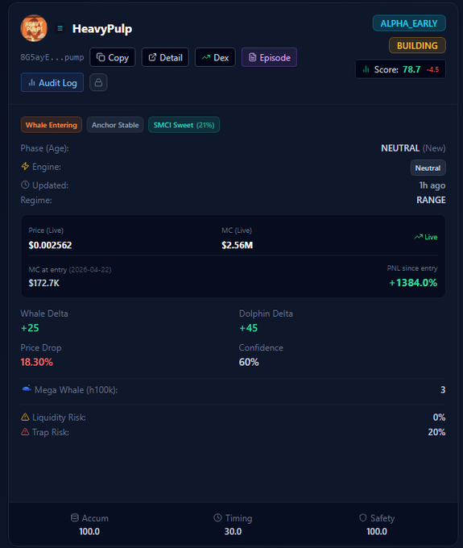Click the green Live indicator
463x548 pixels.
[x=426, y=237]
